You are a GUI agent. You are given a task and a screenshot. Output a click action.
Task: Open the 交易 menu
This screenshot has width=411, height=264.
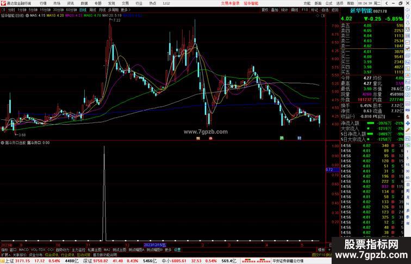click(125, 3)
